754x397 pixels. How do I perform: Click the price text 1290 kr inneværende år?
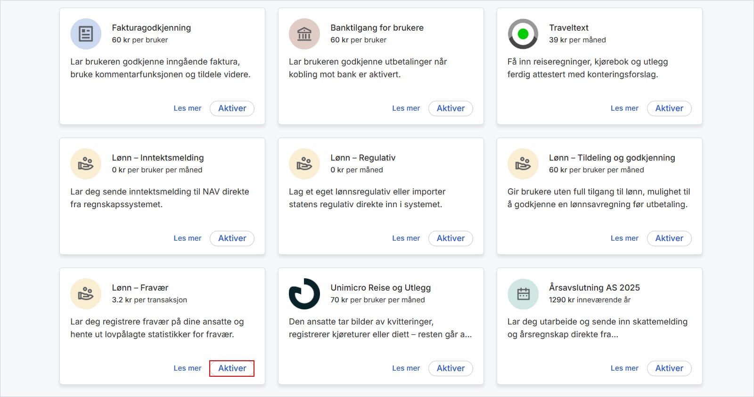(x=590, y=300)
